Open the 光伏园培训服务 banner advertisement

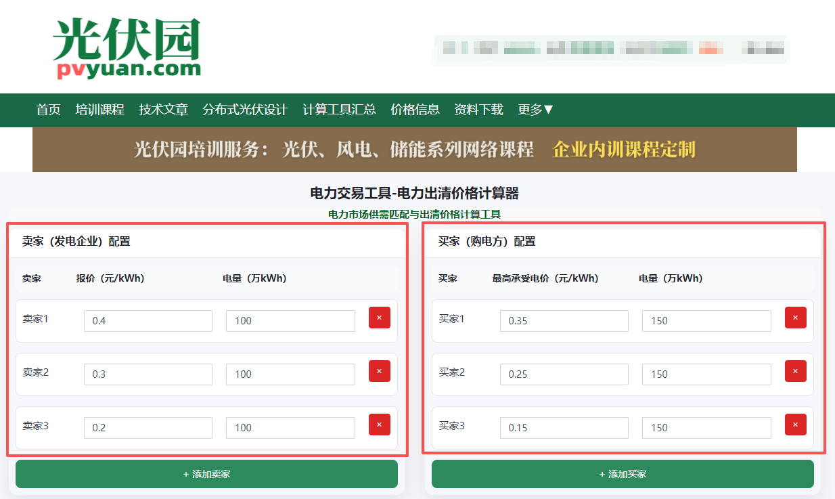tap(414, 150)
